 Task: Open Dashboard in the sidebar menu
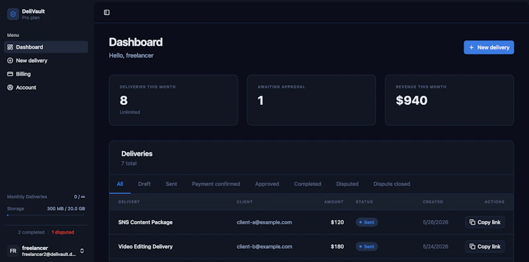pyautogui.click(x=46, y=47)
